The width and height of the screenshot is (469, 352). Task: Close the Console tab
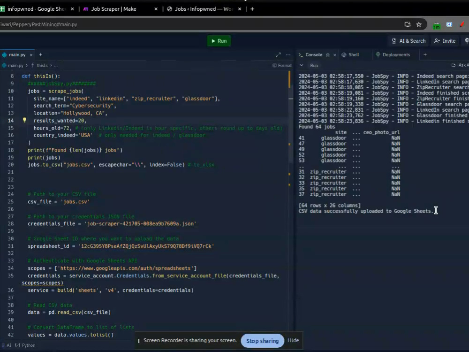(x=335, y=55)
